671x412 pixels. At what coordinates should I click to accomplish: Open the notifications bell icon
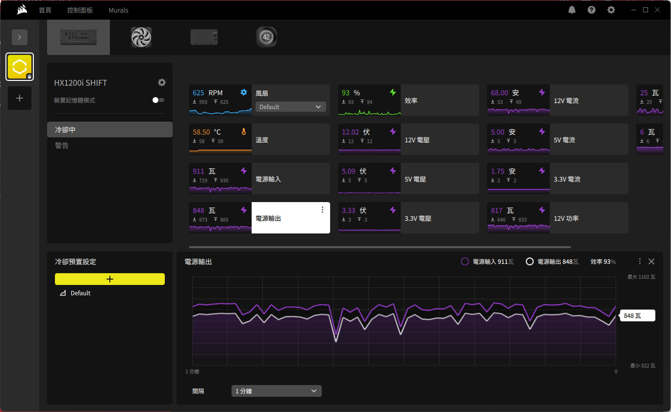coord(572,10)
